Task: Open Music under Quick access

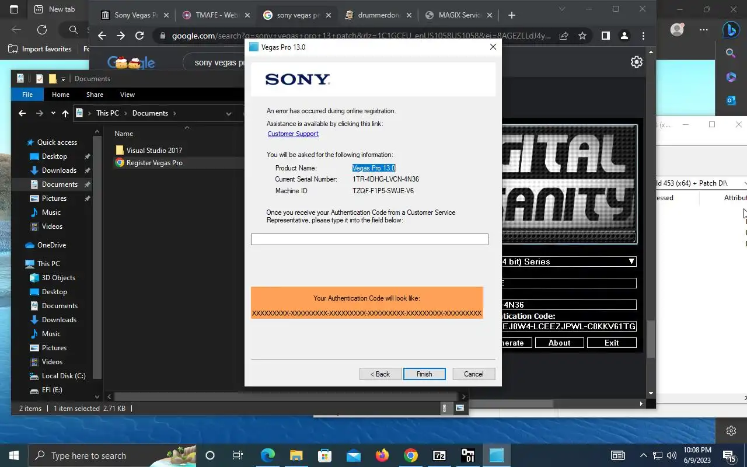Action: (x=51, y=212)
